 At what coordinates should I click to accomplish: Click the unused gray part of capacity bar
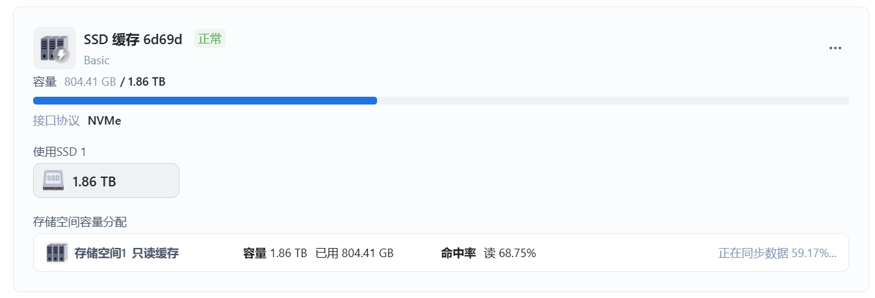[611, 101]
